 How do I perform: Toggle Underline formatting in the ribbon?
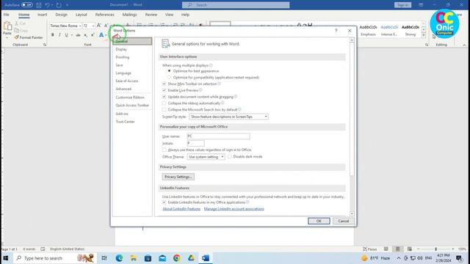(x=66, y=35)
